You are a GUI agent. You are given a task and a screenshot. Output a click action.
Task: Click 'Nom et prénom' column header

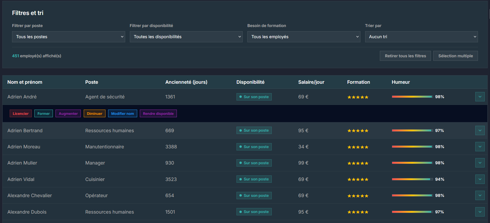pos(25,82)
